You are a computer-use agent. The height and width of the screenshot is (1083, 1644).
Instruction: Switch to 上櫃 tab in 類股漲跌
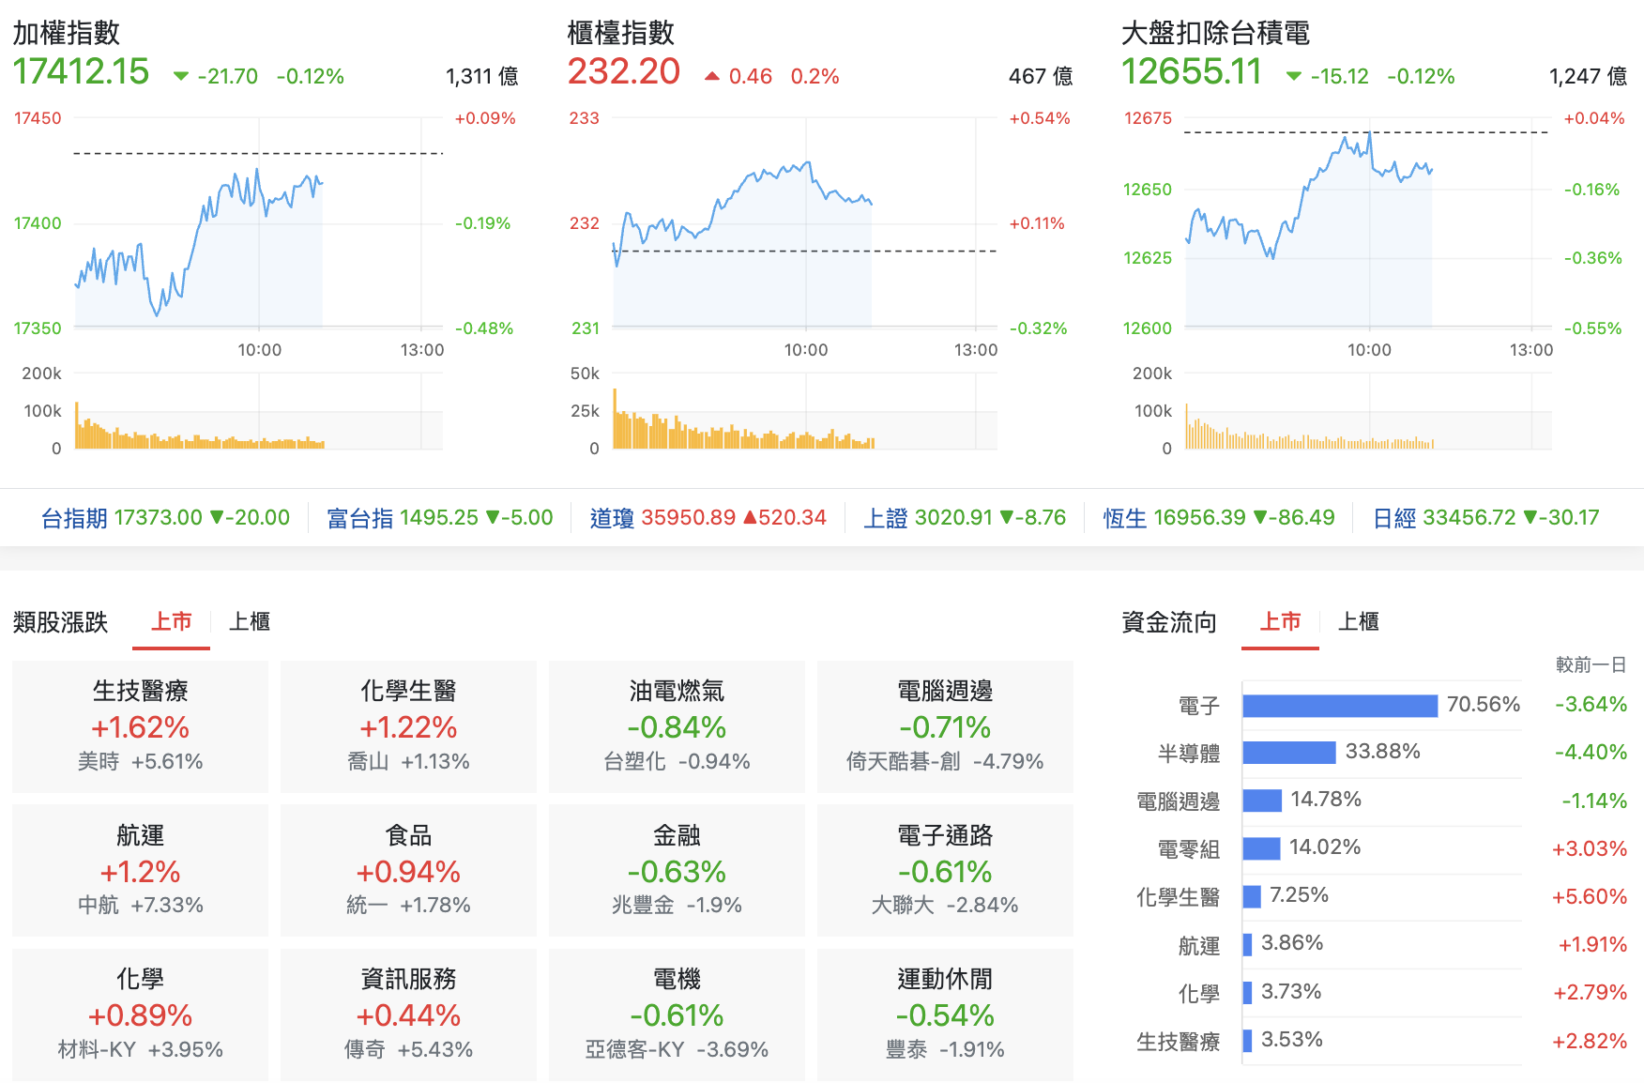(x=249, y=621)
